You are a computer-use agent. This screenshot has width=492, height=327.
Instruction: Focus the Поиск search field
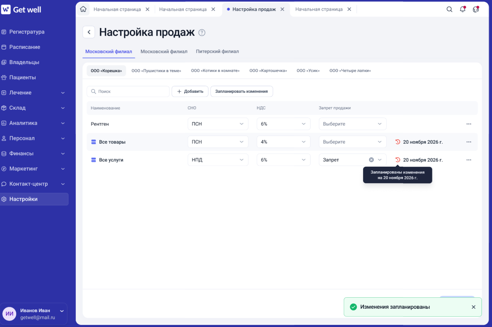(x=128, y=91)
